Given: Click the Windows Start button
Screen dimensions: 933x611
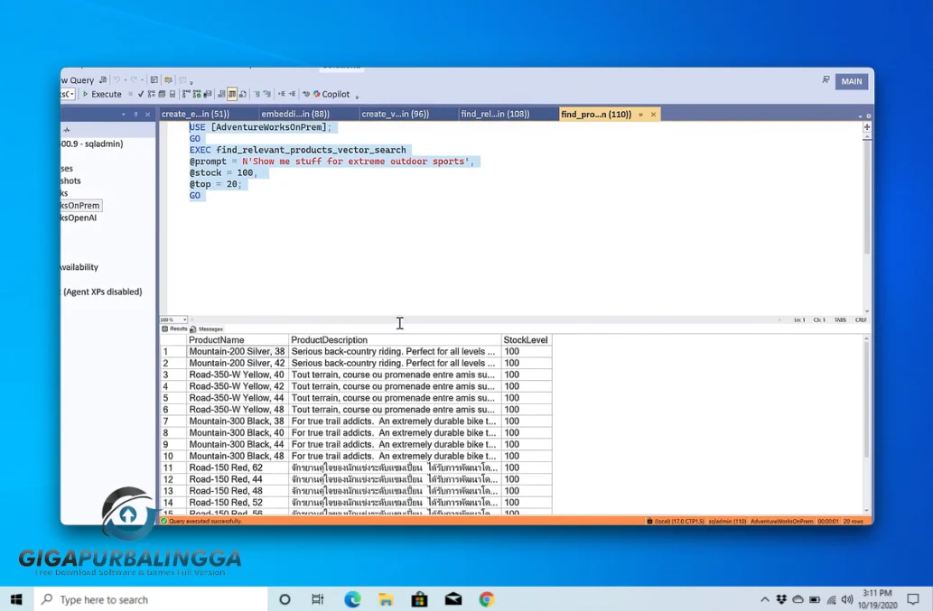Looking at the screenshot, I should point(16,599).
